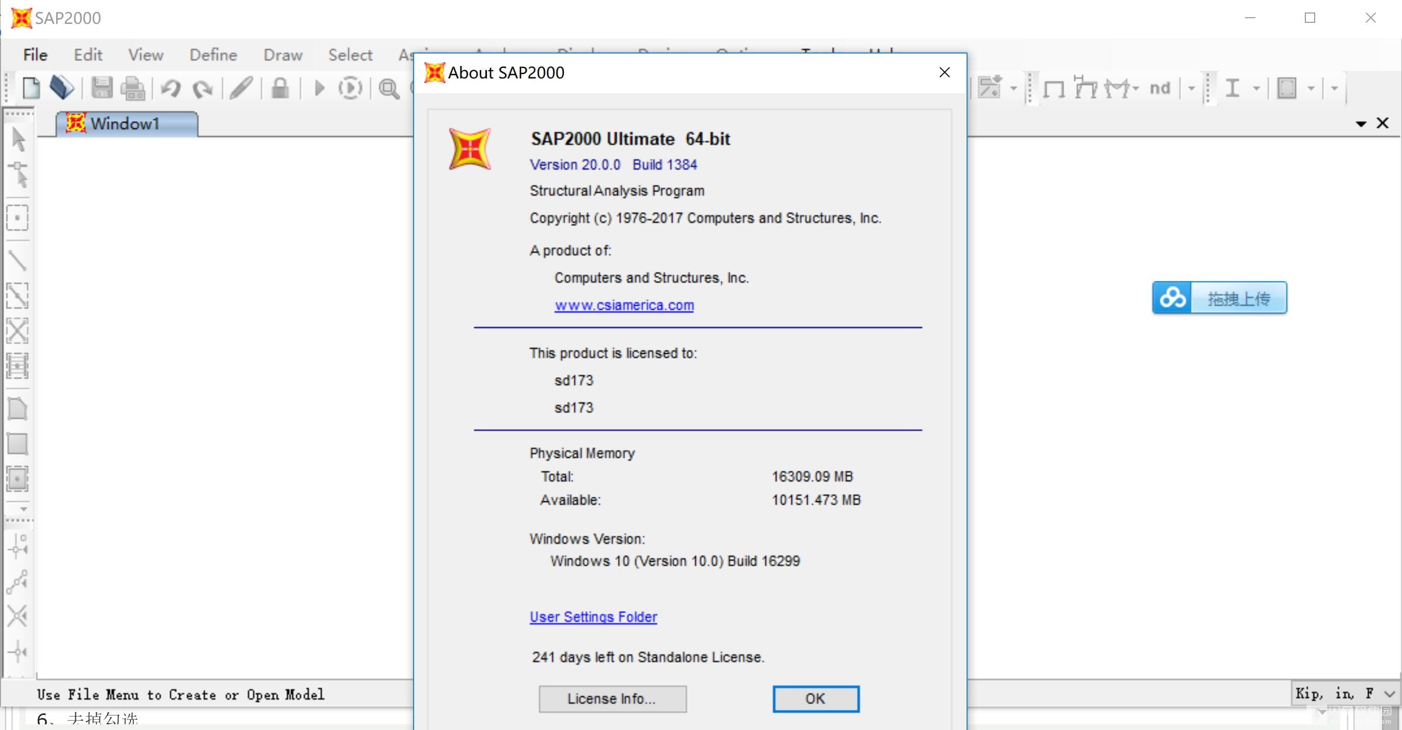Switch to the Window1 tab

point(127,124)
